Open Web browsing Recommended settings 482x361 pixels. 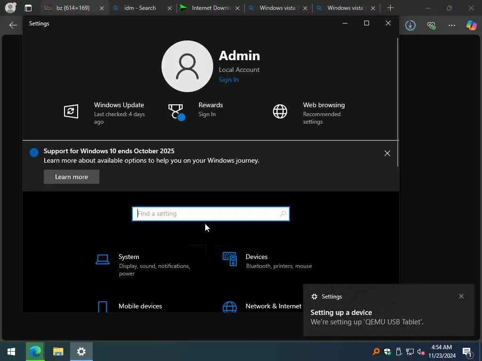tap(321, 118)
